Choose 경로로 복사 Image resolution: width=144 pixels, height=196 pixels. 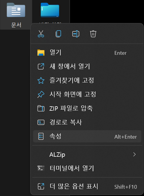click(87, 122)
